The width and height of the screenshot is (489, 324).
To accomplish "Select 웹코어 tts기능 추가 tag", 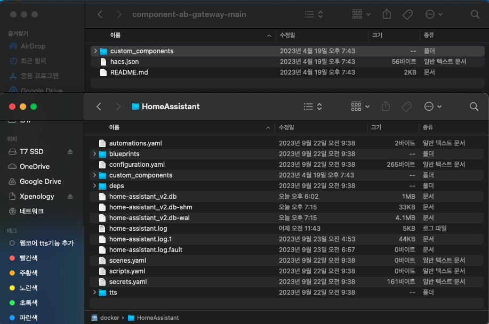I will pos(47,243).
